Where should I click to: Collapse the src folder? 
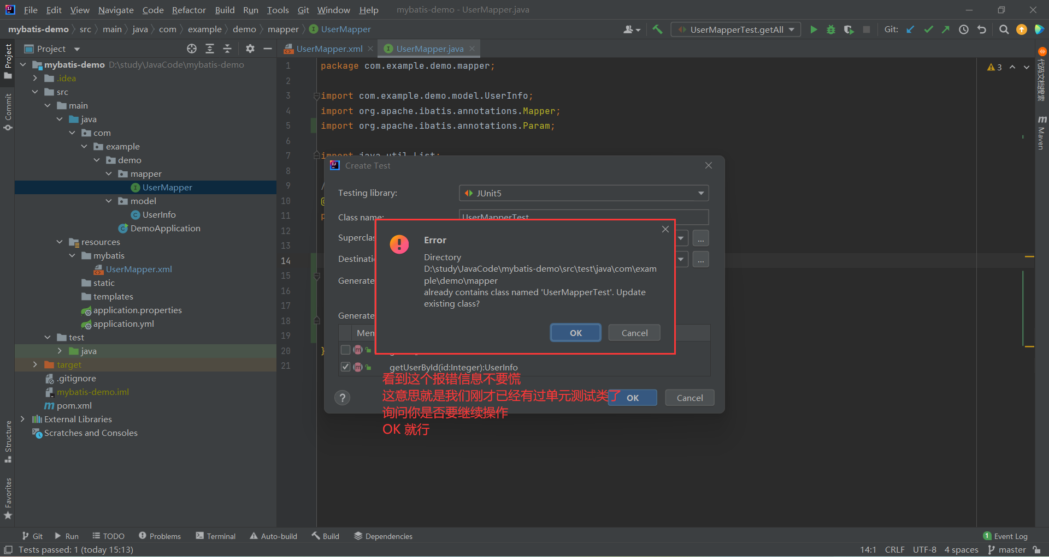tap(35, 92)
